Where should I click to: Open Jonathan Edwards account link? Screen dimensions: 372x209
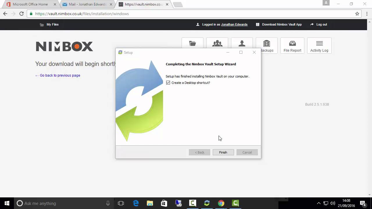pos(234,24)
